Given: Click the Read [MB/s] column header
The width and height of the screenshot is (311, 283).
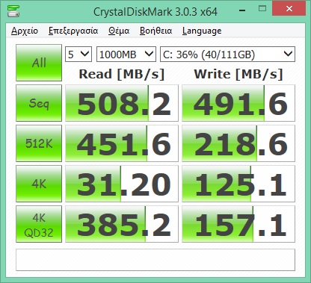Looking at the screenshot, I should (x=122, y=74).
